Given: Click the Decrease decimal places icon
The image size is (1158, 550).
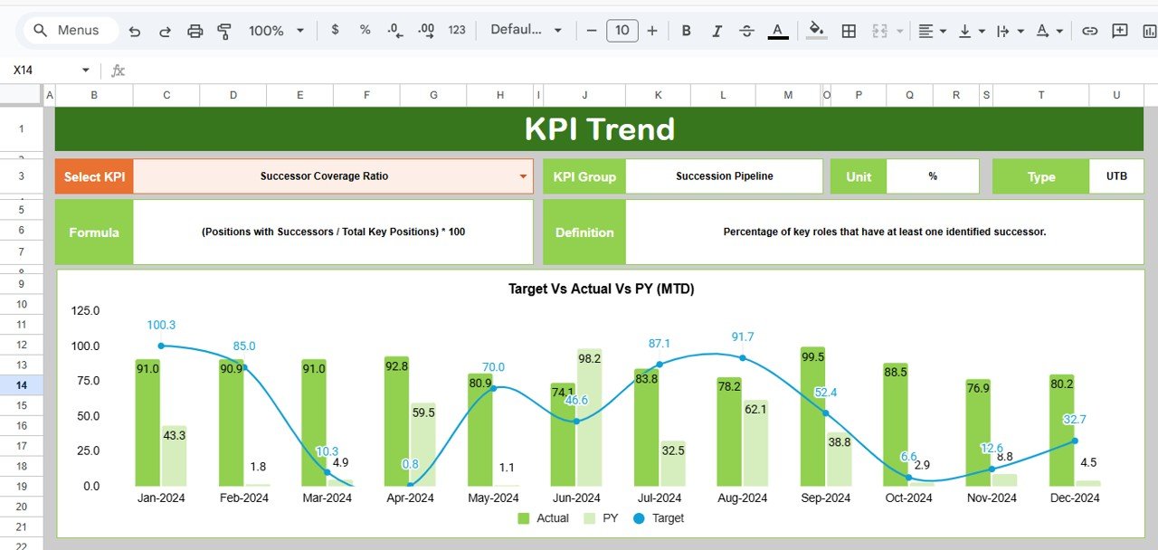Looking at the screenshot, I should (394, 30).
